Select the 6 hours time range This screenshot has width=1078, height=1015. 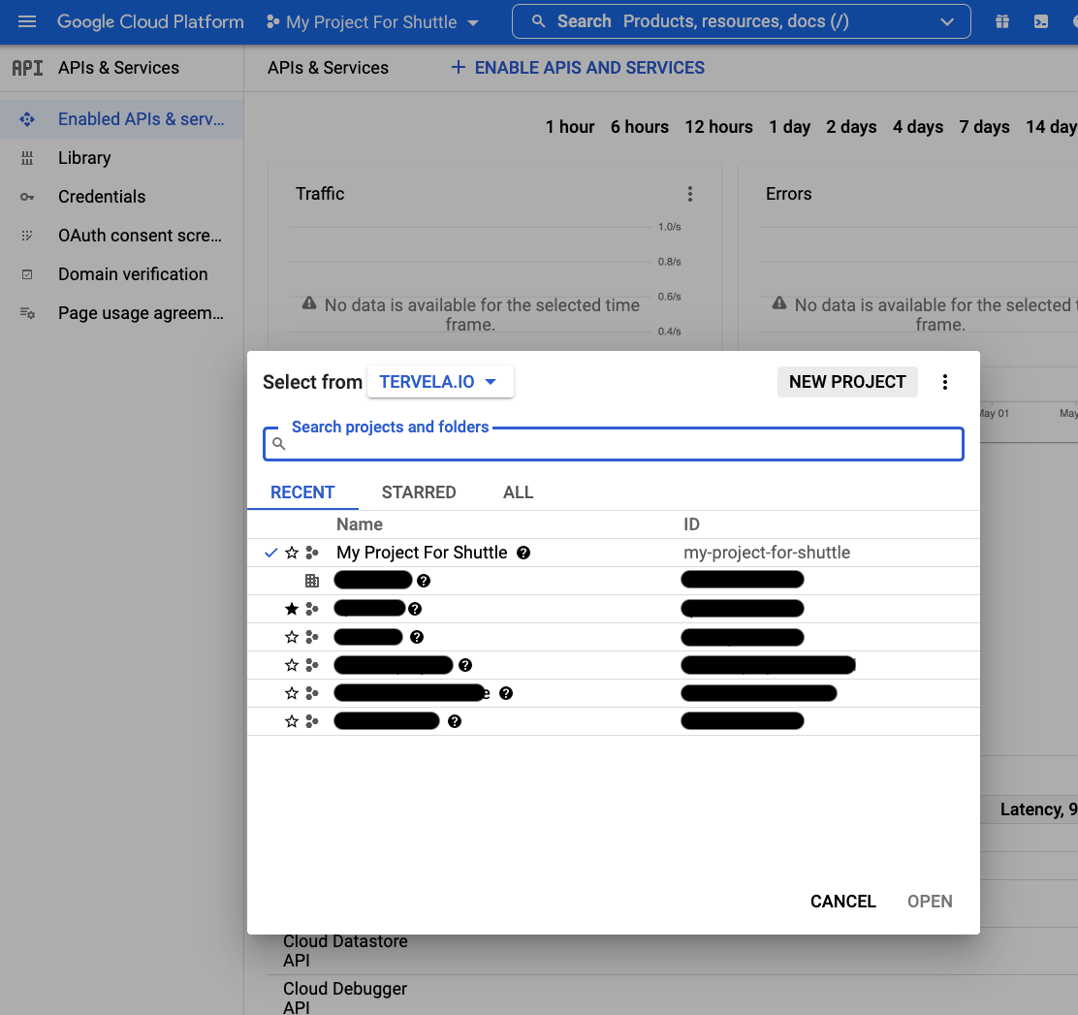(640, 127)
